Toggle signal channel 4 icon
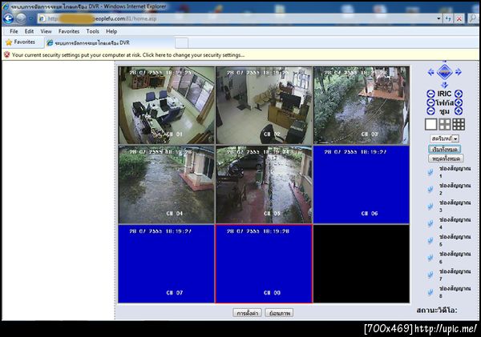The image size is (481, 337). coord(430,223)
